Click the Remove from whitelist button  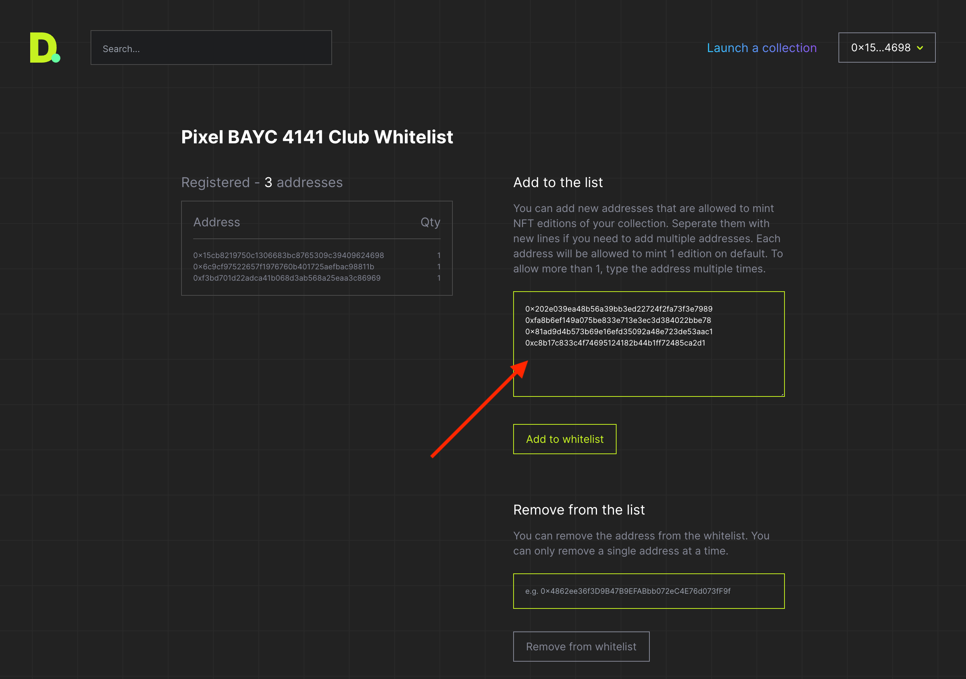[581, 647]
